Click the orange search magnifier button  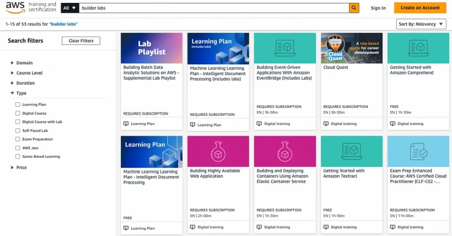(354, 8)
